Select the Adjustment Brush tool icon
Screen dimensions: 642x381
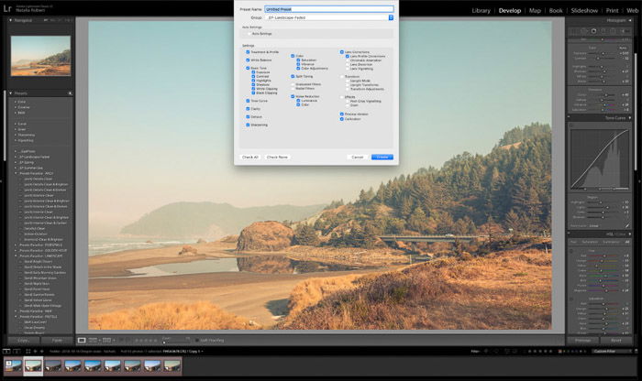[624, 31]
